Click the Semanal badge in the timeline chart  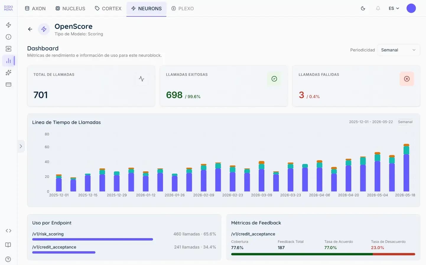(x=405, y=122)
